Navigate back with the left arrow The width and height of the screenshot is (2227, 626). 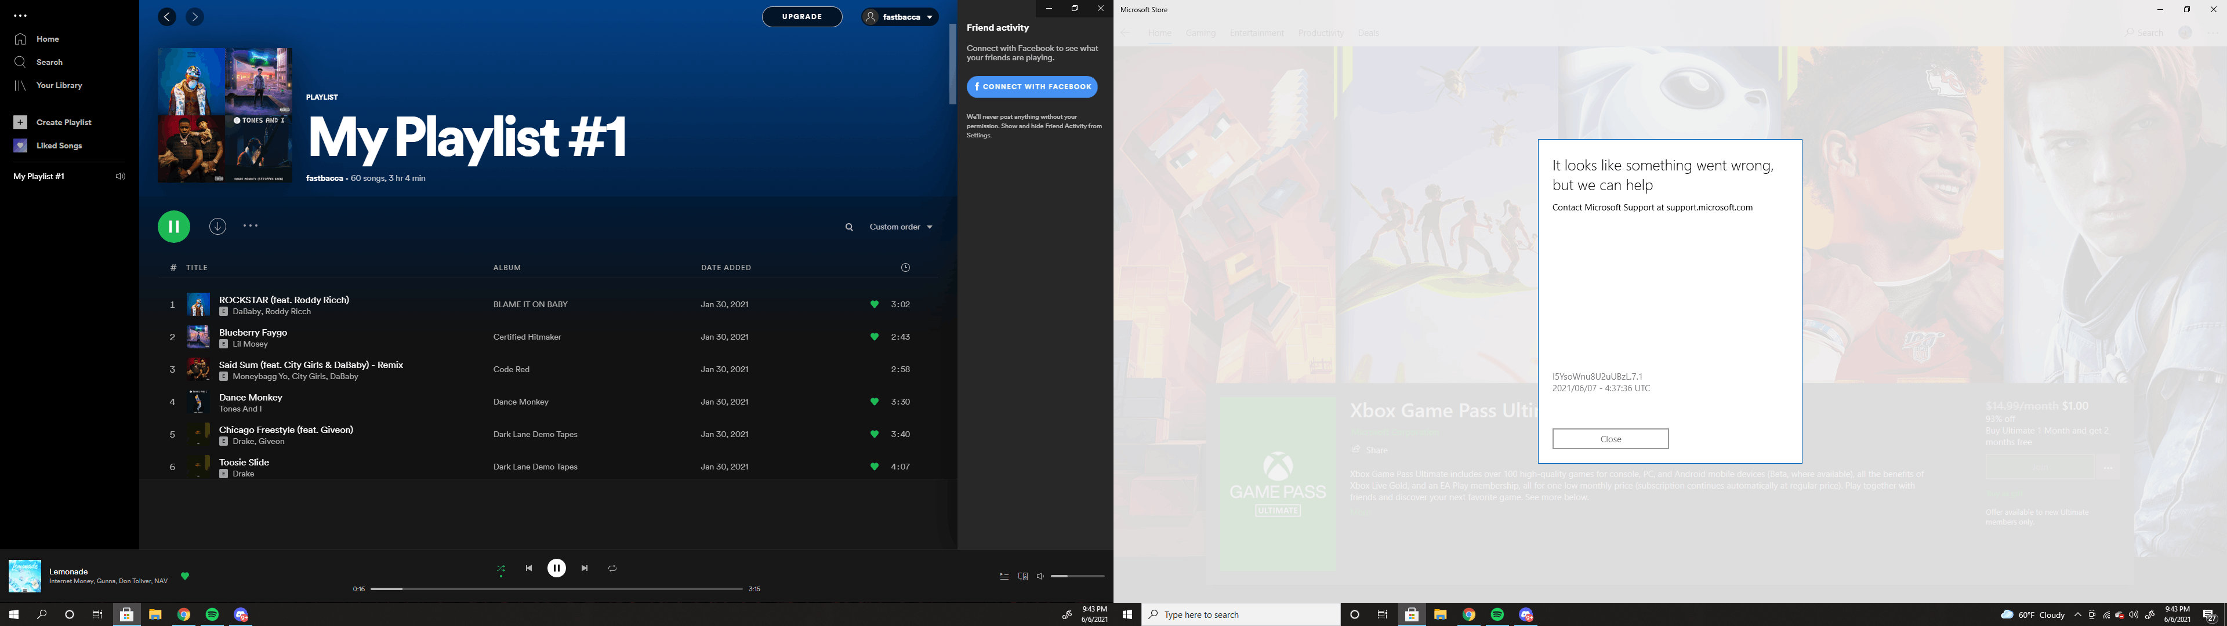pos(168,16)
